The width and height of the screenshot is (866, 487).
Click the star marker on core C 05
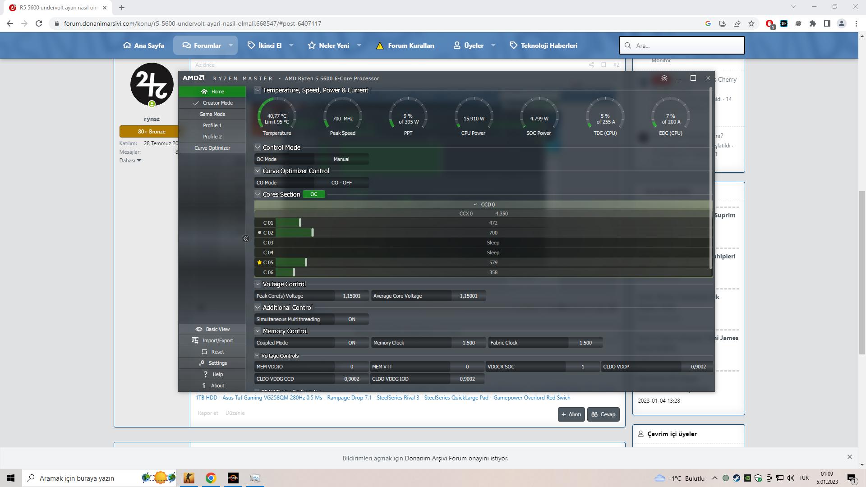tap(259, 262)
